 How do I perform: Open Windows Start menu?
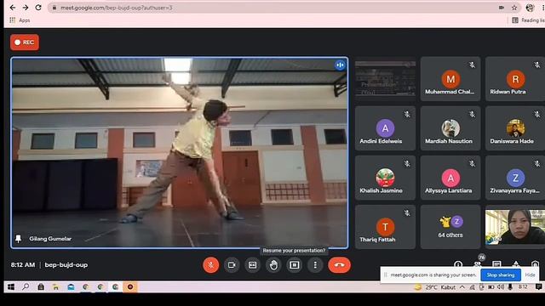pos(11,287)
